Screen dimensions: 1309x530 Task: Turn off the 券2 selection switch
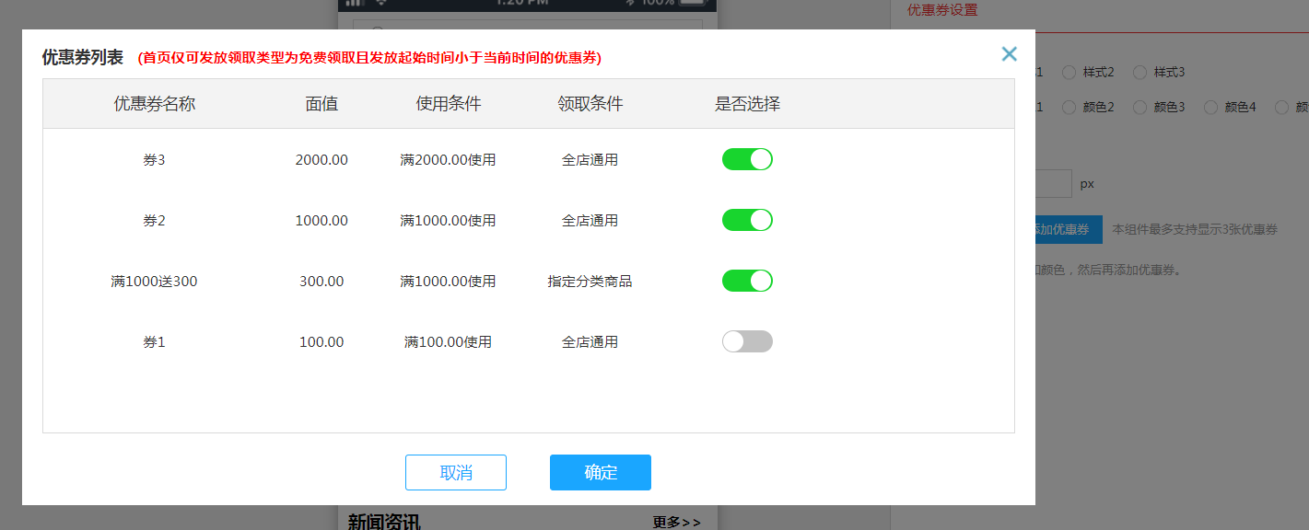[746, 220]
